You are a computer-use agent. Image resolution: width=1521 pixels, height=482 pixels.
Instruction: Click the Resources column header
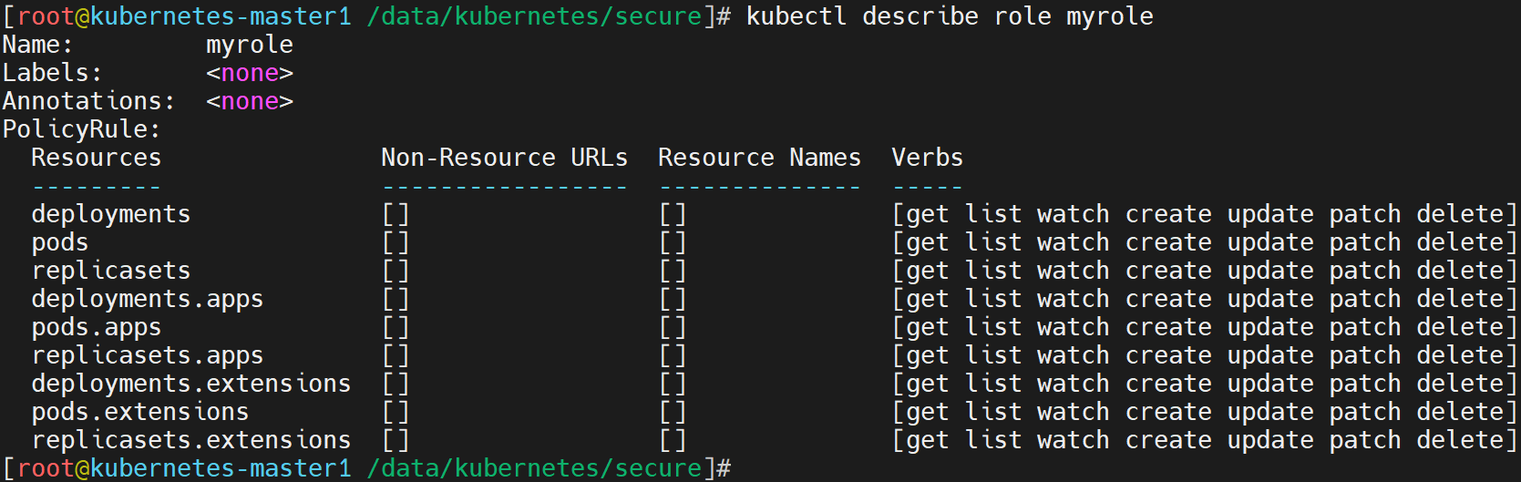tap(96, 158)
